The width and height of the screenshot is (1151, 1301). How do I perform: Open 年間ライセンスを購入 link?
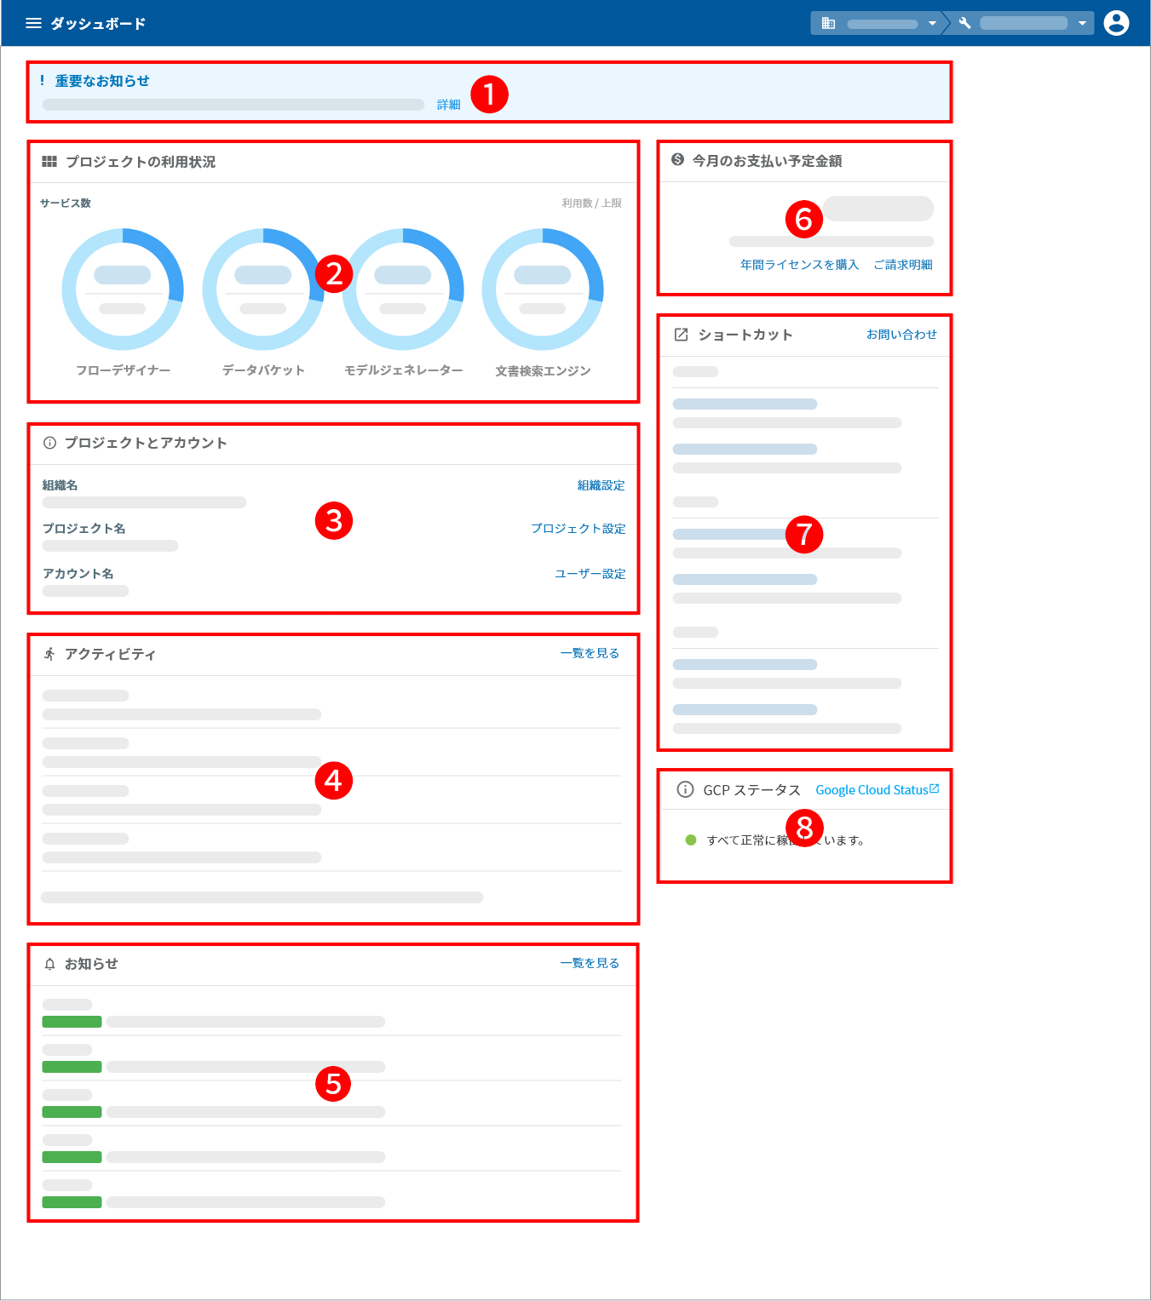799,265
